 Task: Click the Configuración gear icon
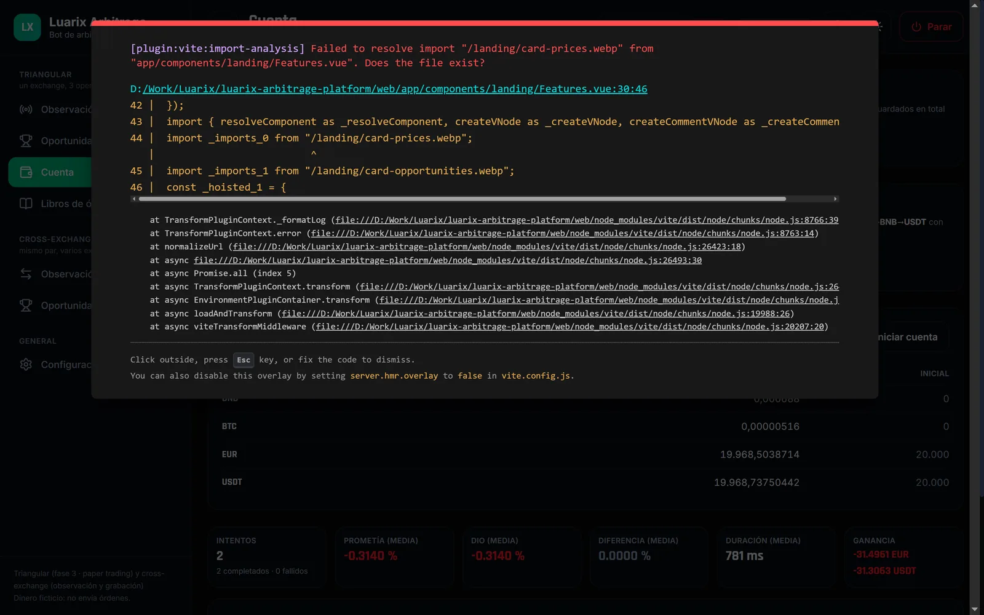pos(26,364)
